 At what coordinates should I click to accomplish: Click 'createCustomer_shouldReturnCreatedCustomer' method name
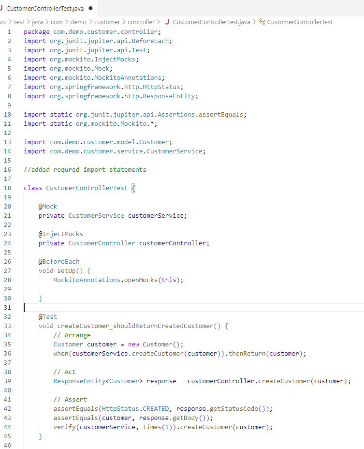coord(135,326)
